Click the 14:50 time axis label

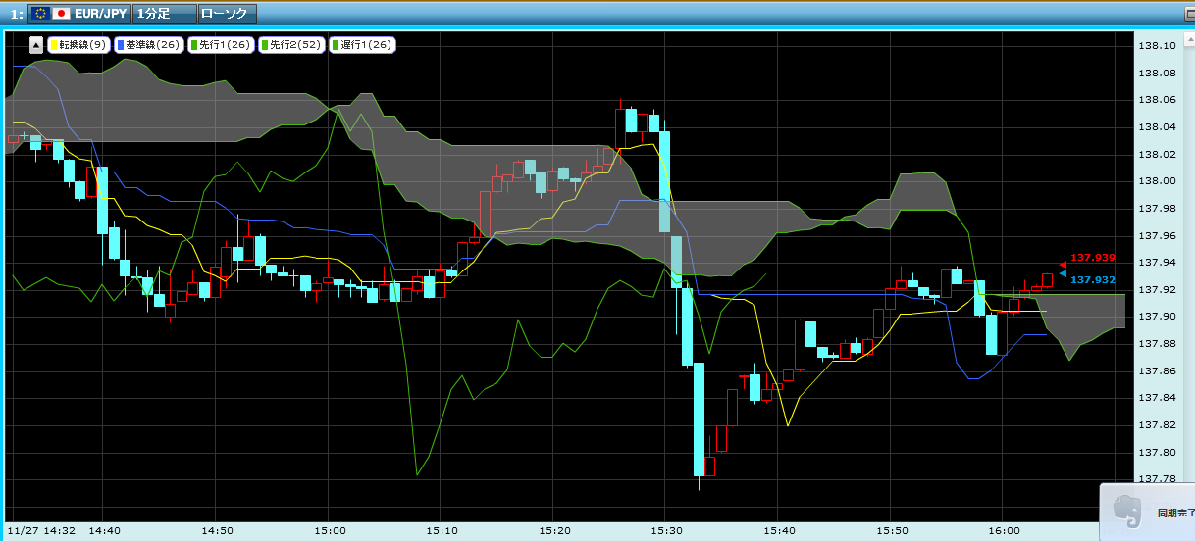click(217, 530)
